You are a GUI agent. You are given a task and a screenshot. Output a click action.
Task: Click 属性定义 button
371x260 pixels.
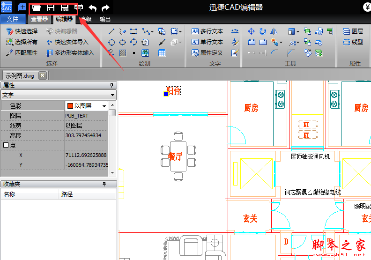[207, 53]
